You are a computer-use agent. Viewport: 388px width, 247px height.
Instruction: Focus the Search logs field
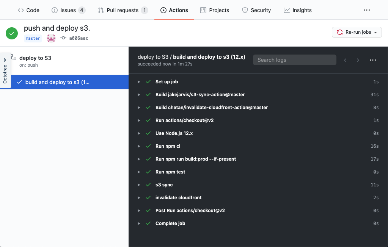click(294, 60)
